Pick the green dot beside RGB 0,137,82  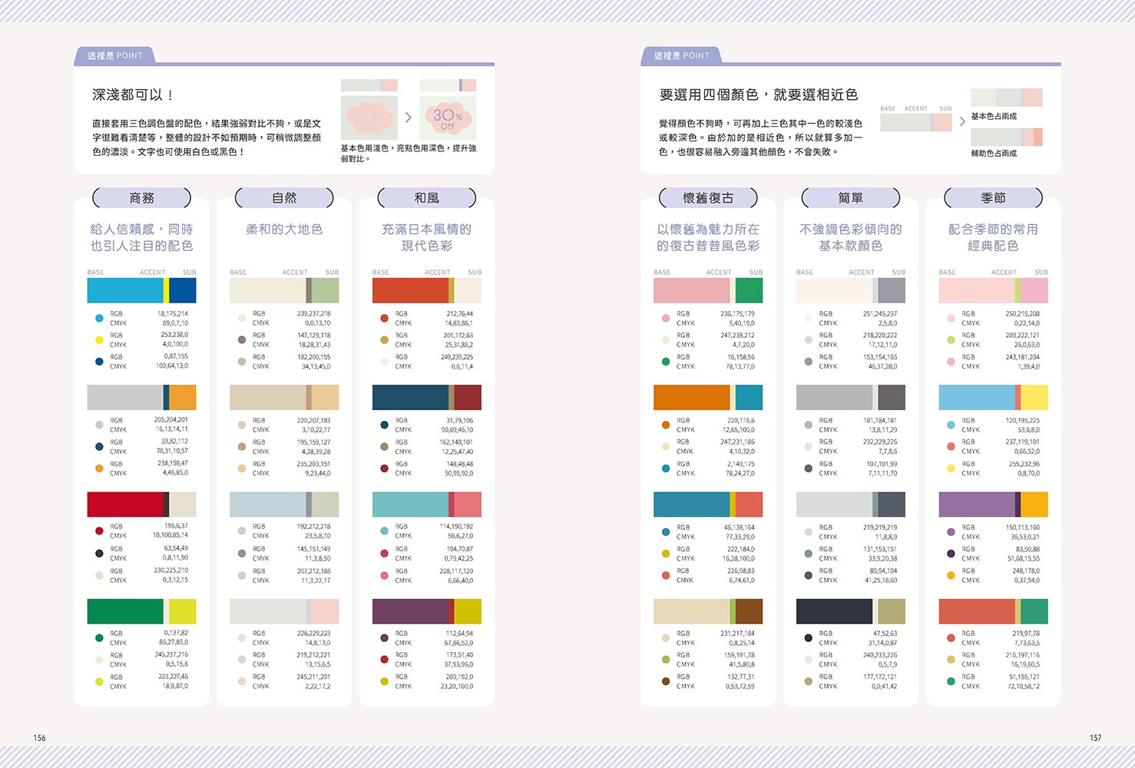point(99,637)
